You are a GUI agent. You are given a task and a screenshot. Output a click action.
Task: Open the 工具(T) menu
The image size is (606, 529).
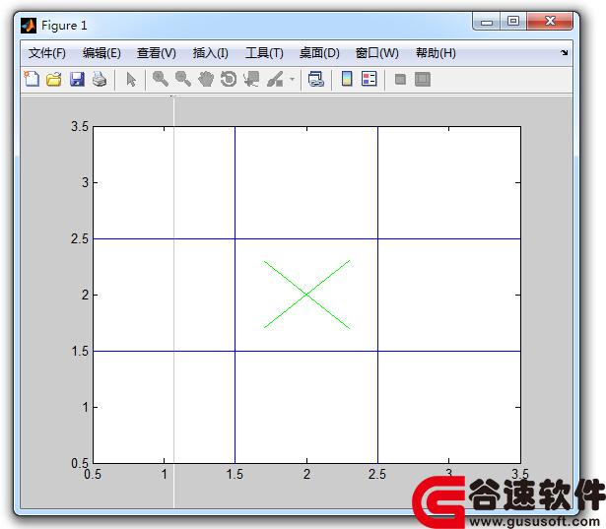[x=264, y=53]
